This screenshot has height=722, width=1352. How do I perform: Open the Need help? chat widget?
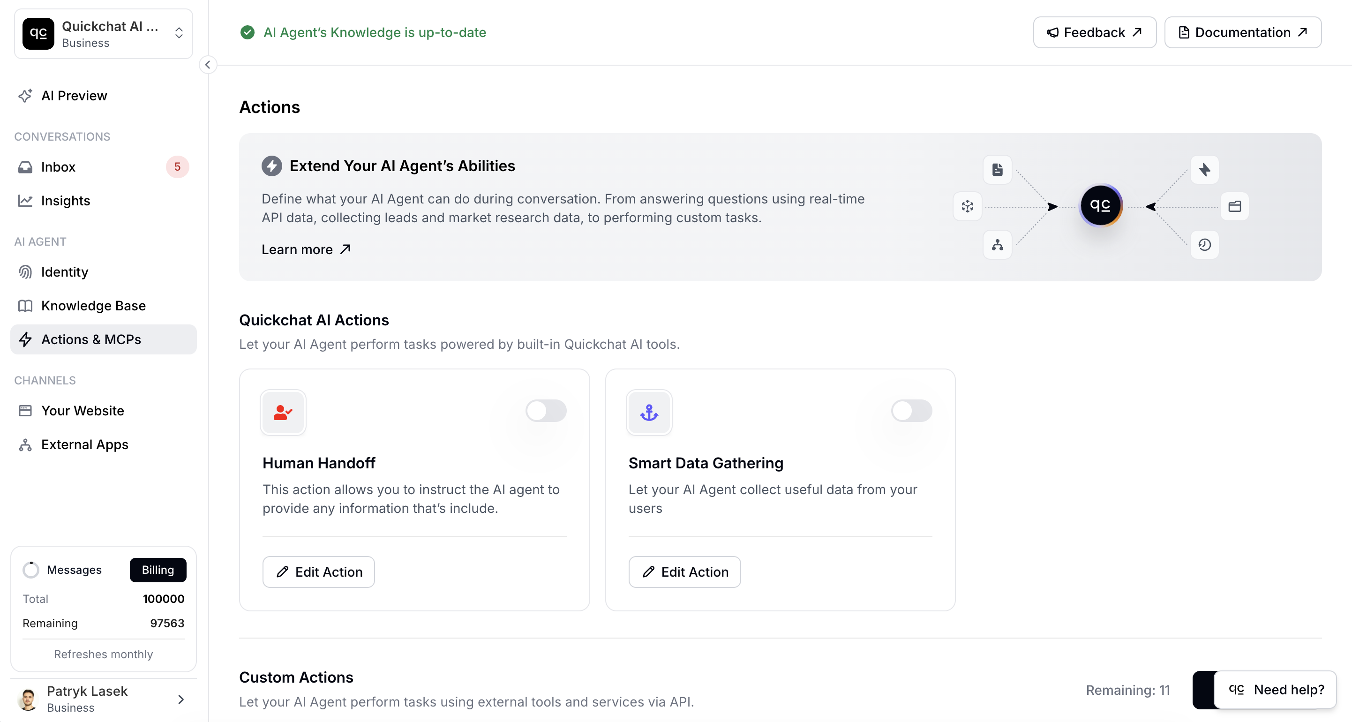tap(1276, 690)
